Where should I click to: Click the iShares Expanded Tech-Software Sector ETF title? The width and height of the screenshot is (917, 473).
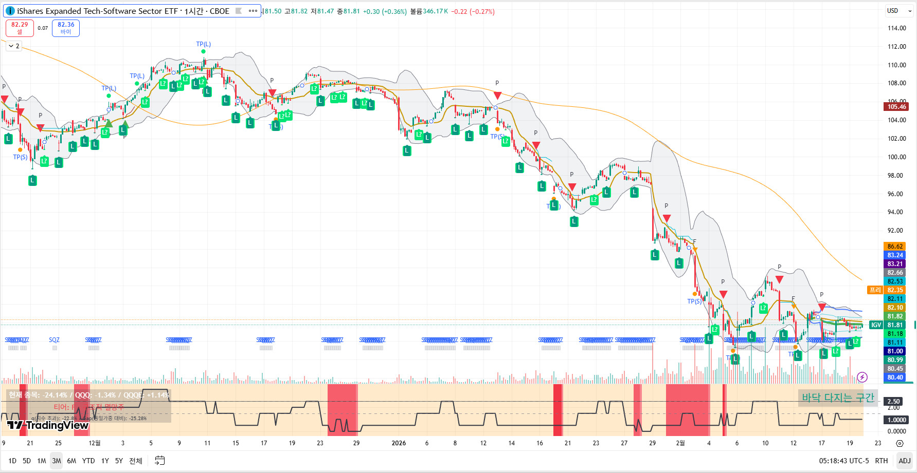[x=97, y=11]
